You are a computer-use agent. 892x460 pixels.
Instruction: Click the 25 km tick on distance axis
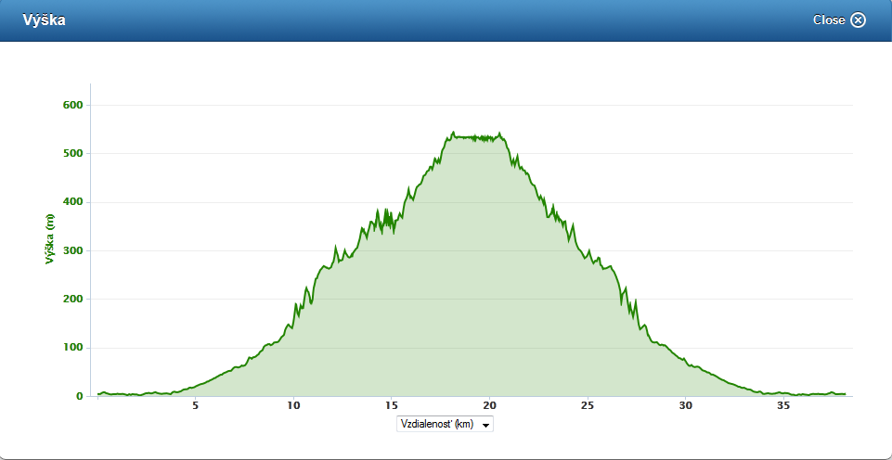click(x=588, y=406)
